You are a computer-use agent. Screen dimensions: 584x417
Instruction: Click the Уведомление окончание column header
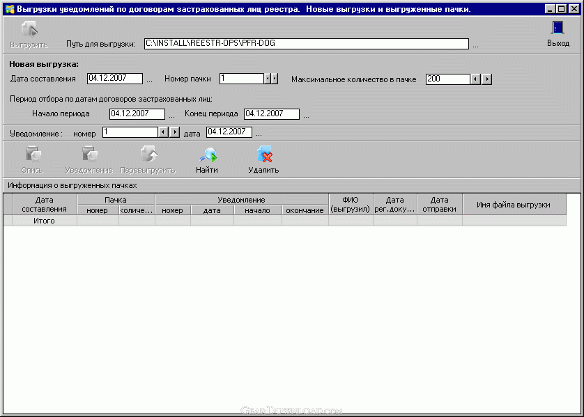305,210
